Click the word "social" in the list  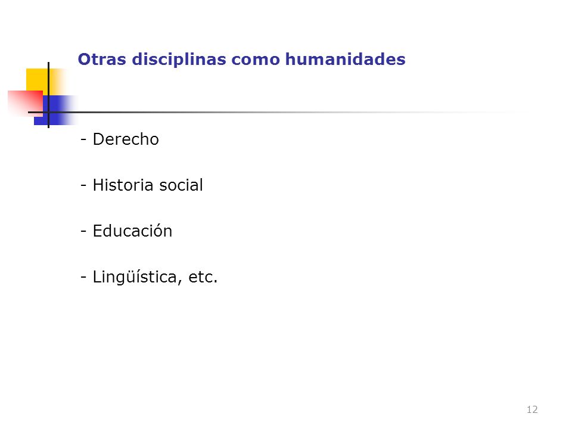coord(181,185)
